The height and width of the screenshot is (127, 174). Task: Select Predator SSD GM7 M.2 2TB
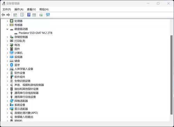[x=35, y=33]
